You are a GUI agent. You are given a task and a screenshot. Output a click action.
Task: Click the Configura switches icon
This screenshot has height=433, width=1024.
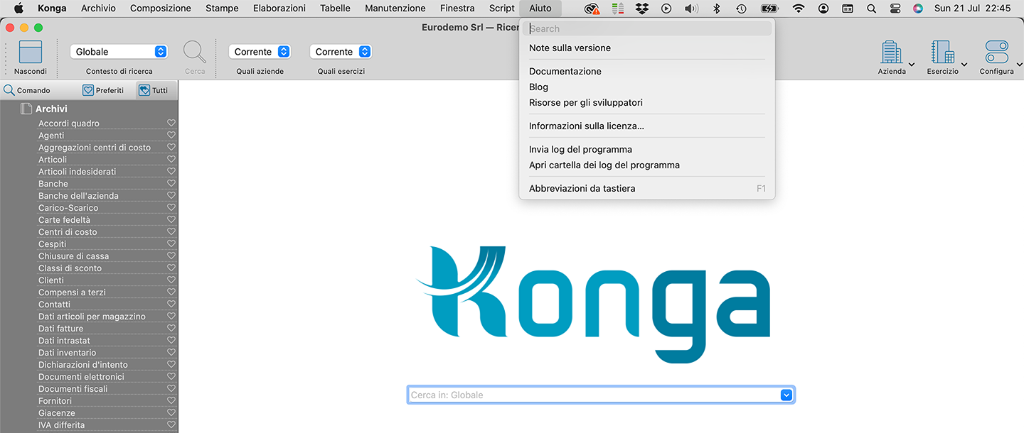click(996, 53)
